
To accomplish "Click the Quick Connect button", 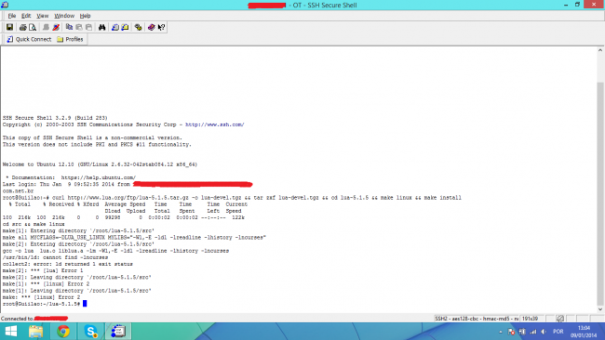I will coord(29,39).
